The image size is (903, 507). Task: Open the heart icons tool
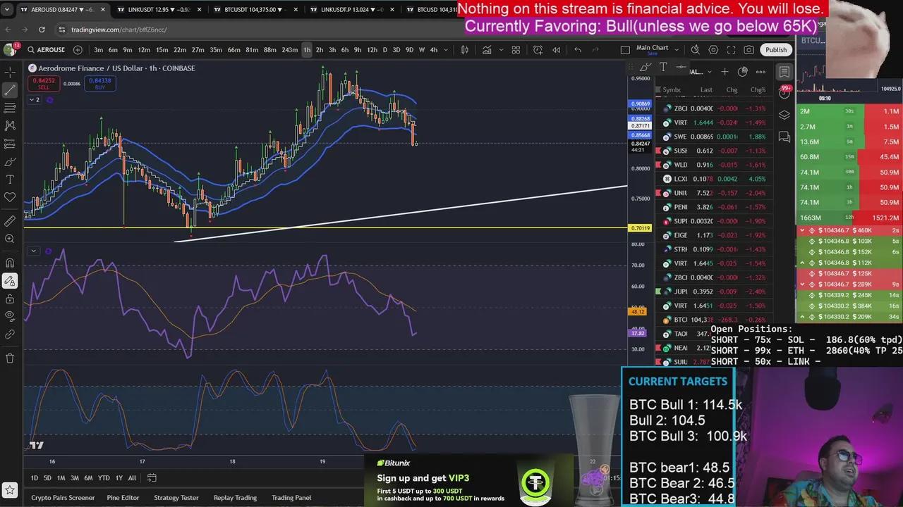point(10,197)
